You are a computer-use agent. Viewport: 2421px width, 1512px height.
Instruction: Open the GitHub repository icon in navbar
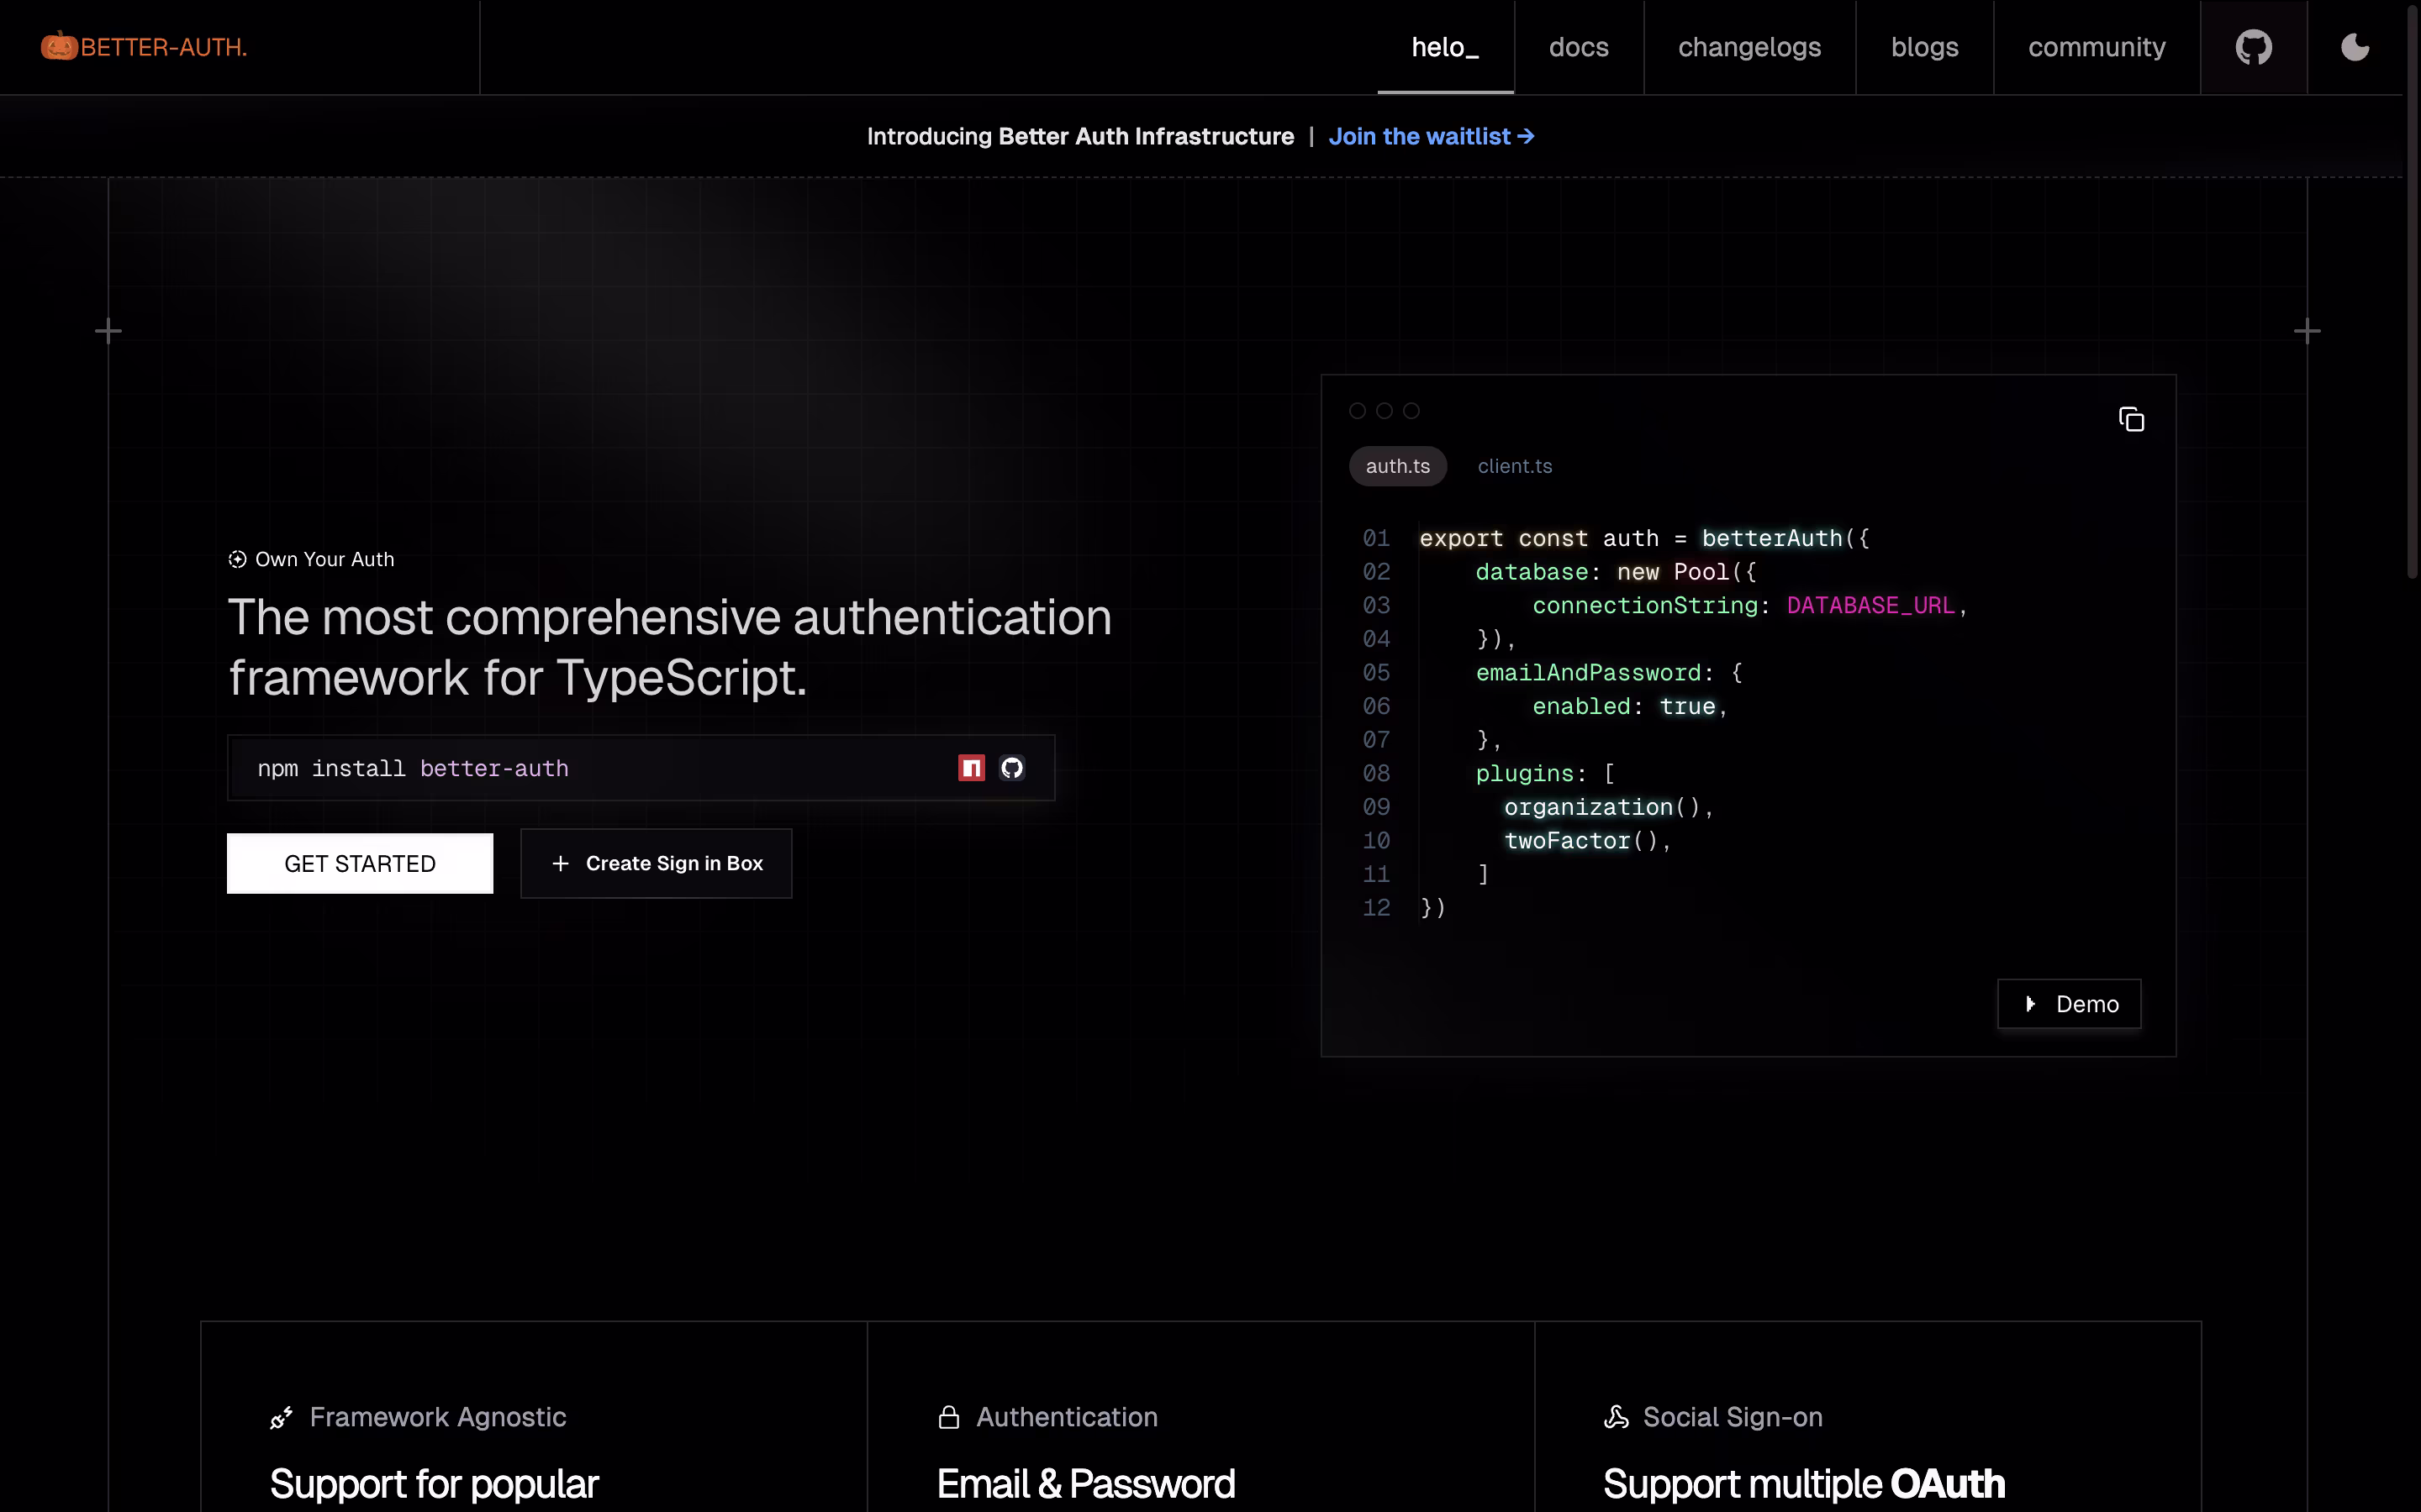(2253, 47)
